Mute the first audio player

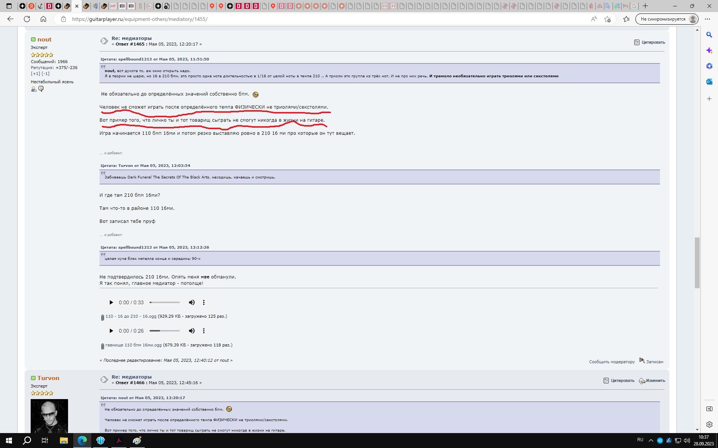191,302
